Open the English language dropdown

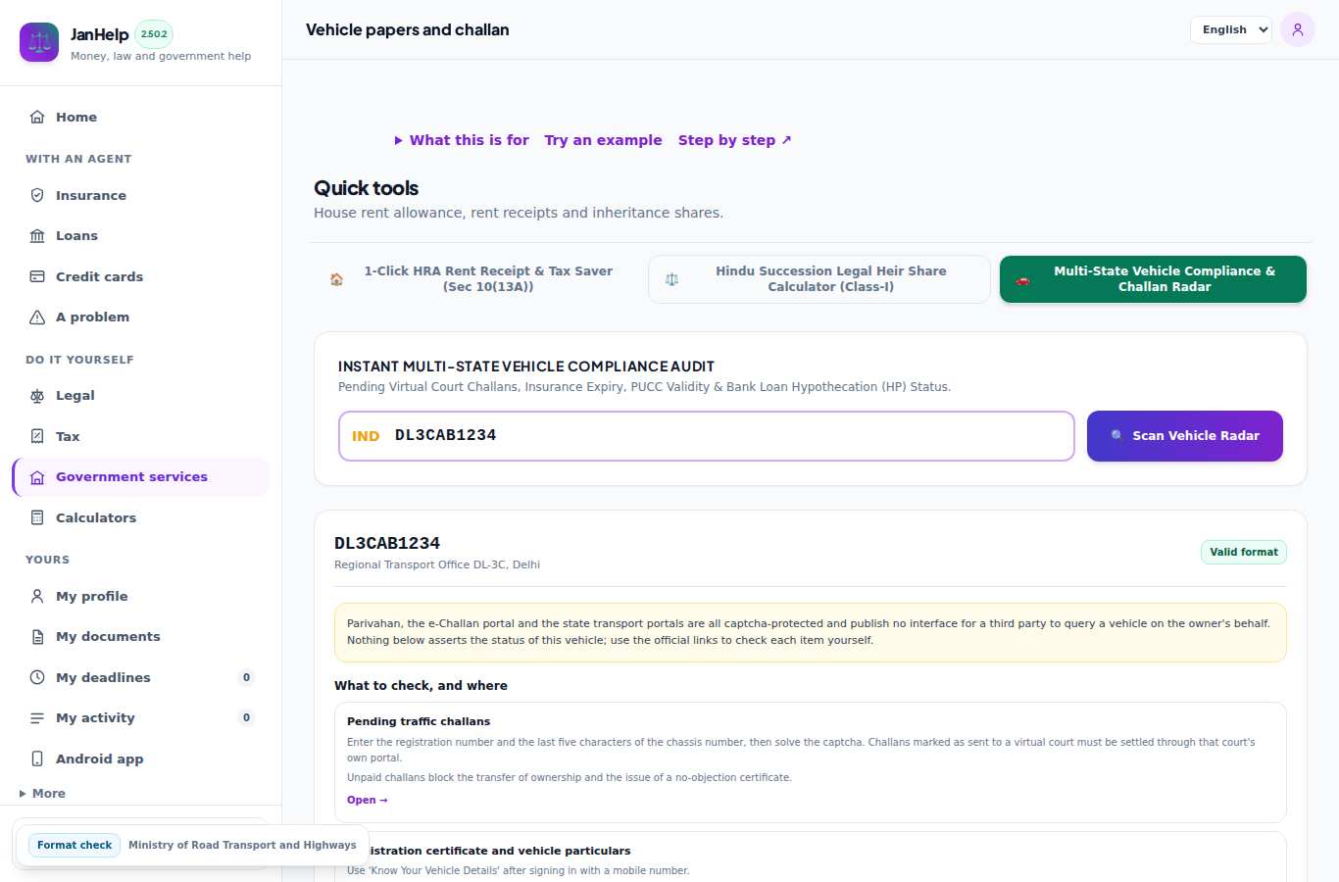pyautogui.click(x=1231, y=29)
